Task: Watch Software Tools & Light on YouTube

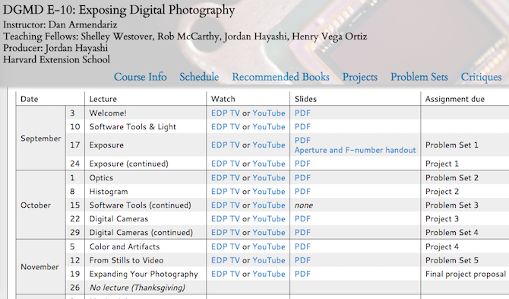Action: (x=269, y=127)
